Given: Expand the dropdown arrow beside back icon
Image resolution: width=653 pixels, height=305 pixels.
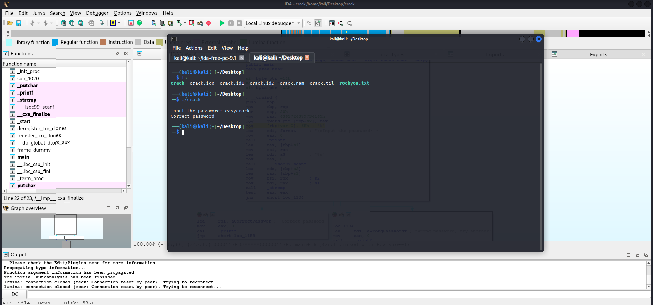Looking at the screenshot, I should click(x=38, y=23).
